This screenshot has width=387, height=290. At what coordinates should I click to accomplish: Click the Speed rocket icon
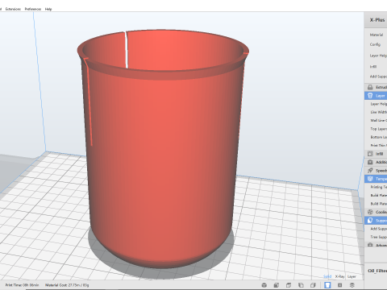click(370, 170)
